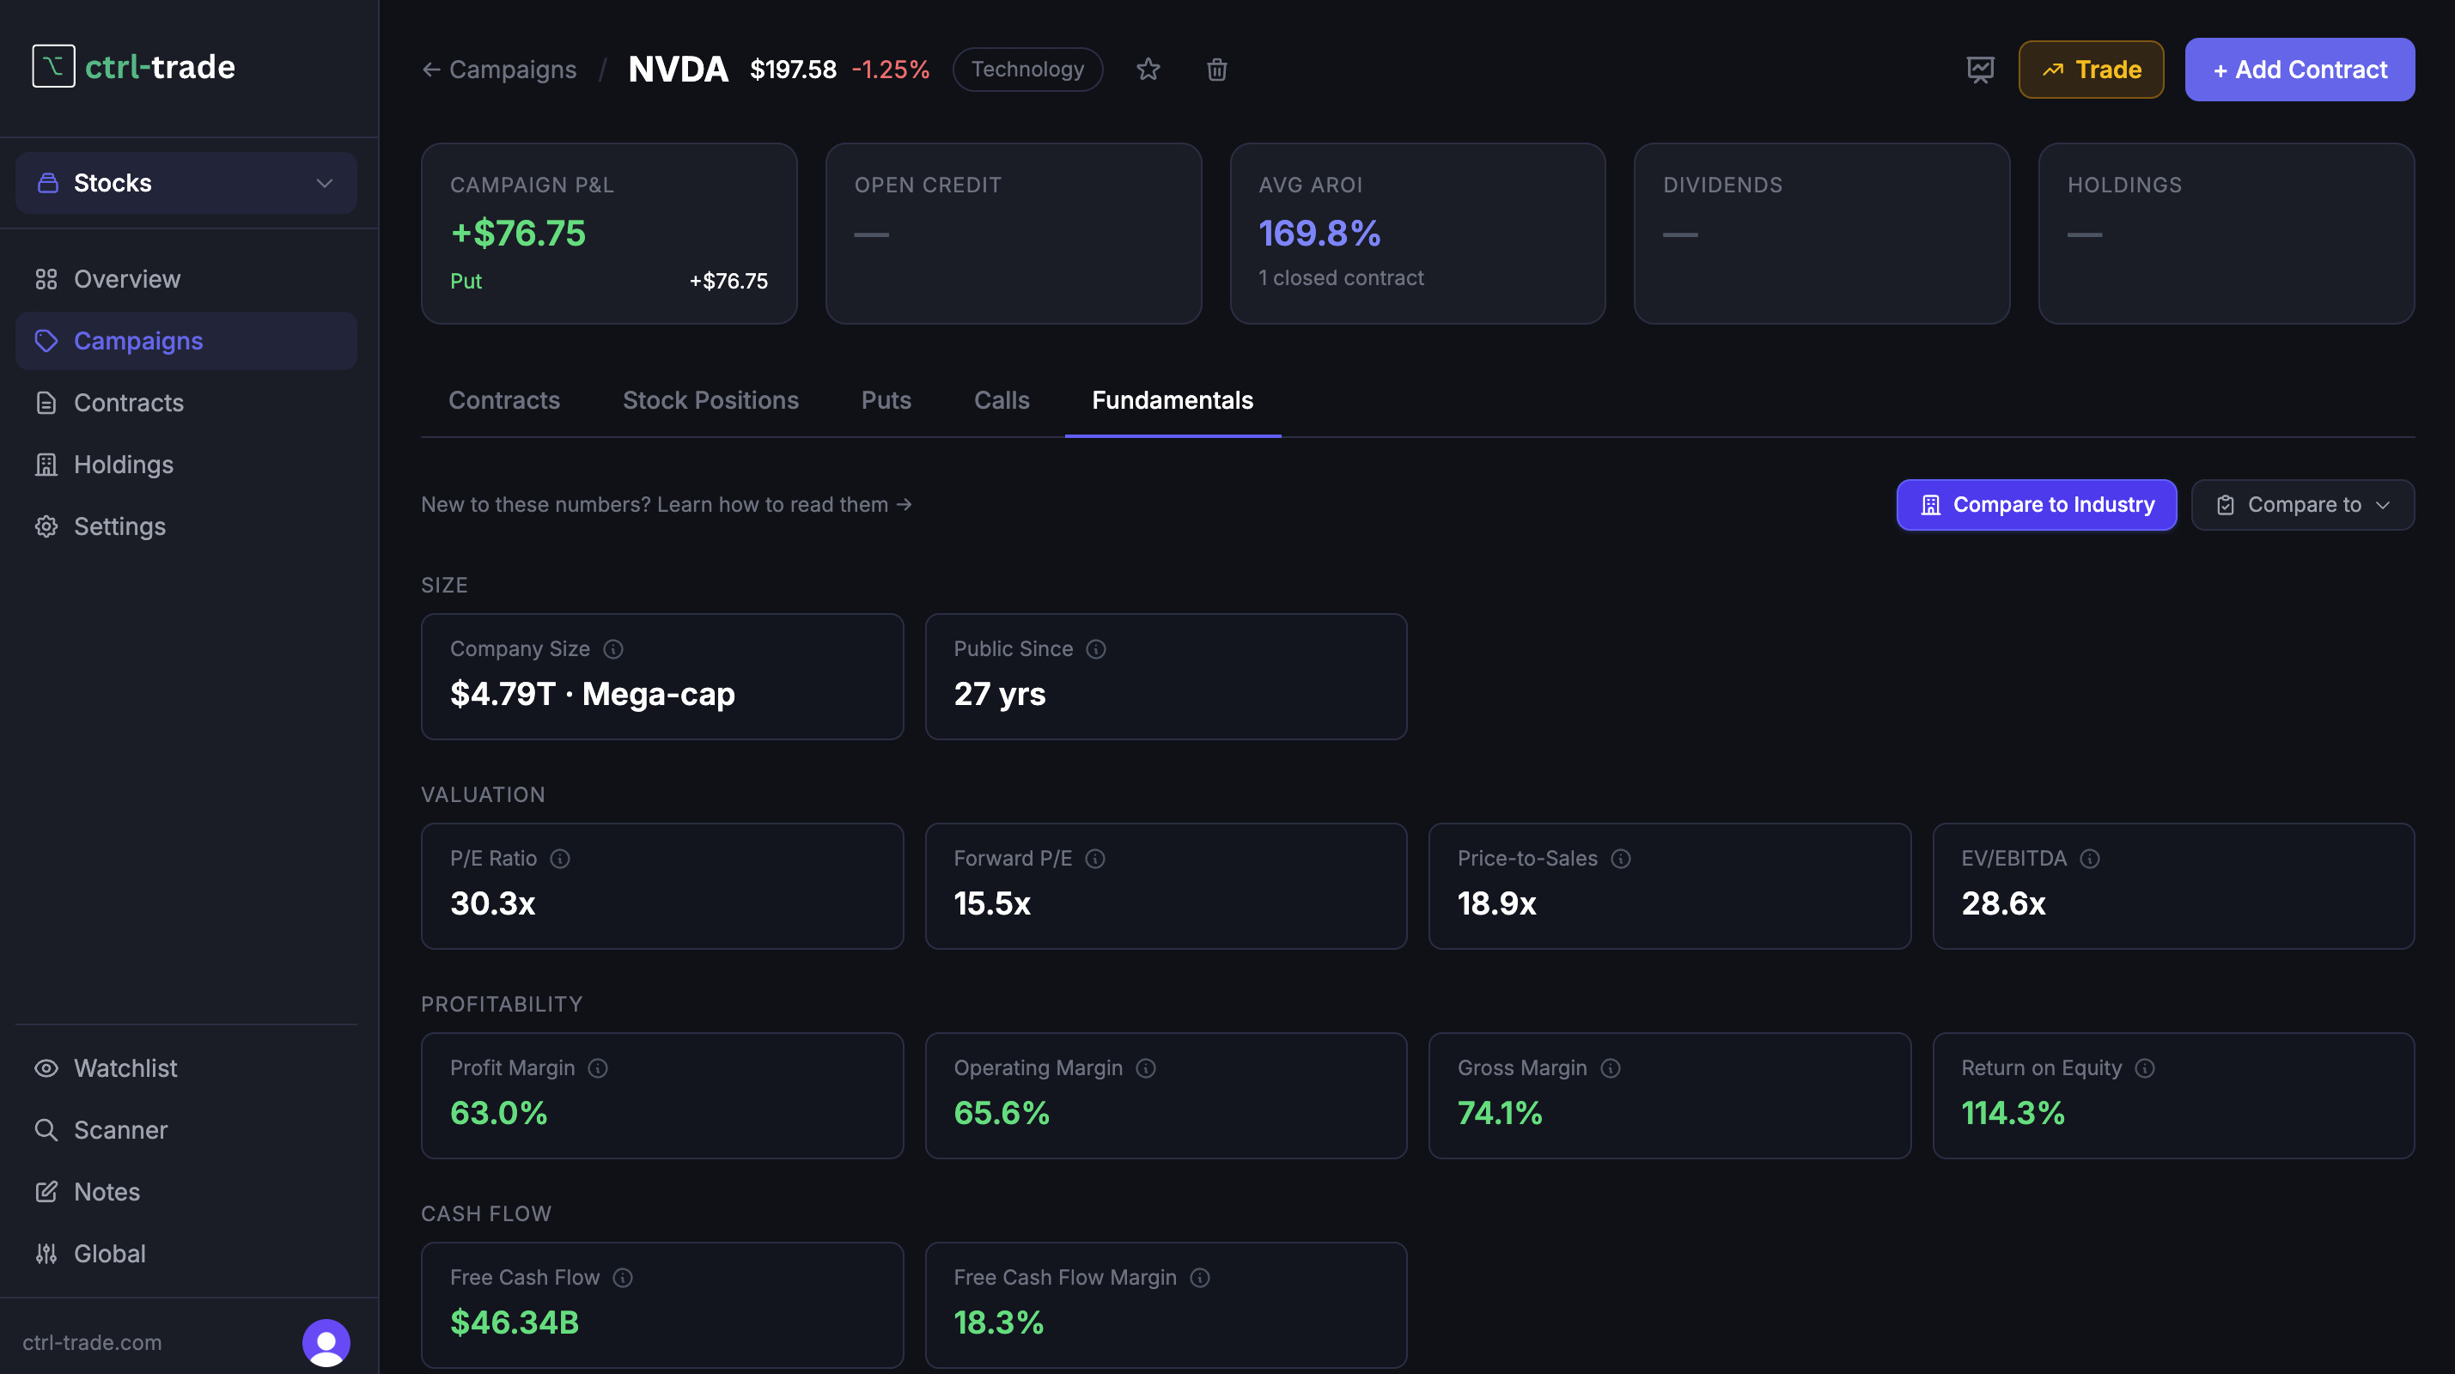Screen dimensions: 2455x1374
Task: Click the ctrl-trade logo icon
Action: pyautogui.click(x=53, y=67)
